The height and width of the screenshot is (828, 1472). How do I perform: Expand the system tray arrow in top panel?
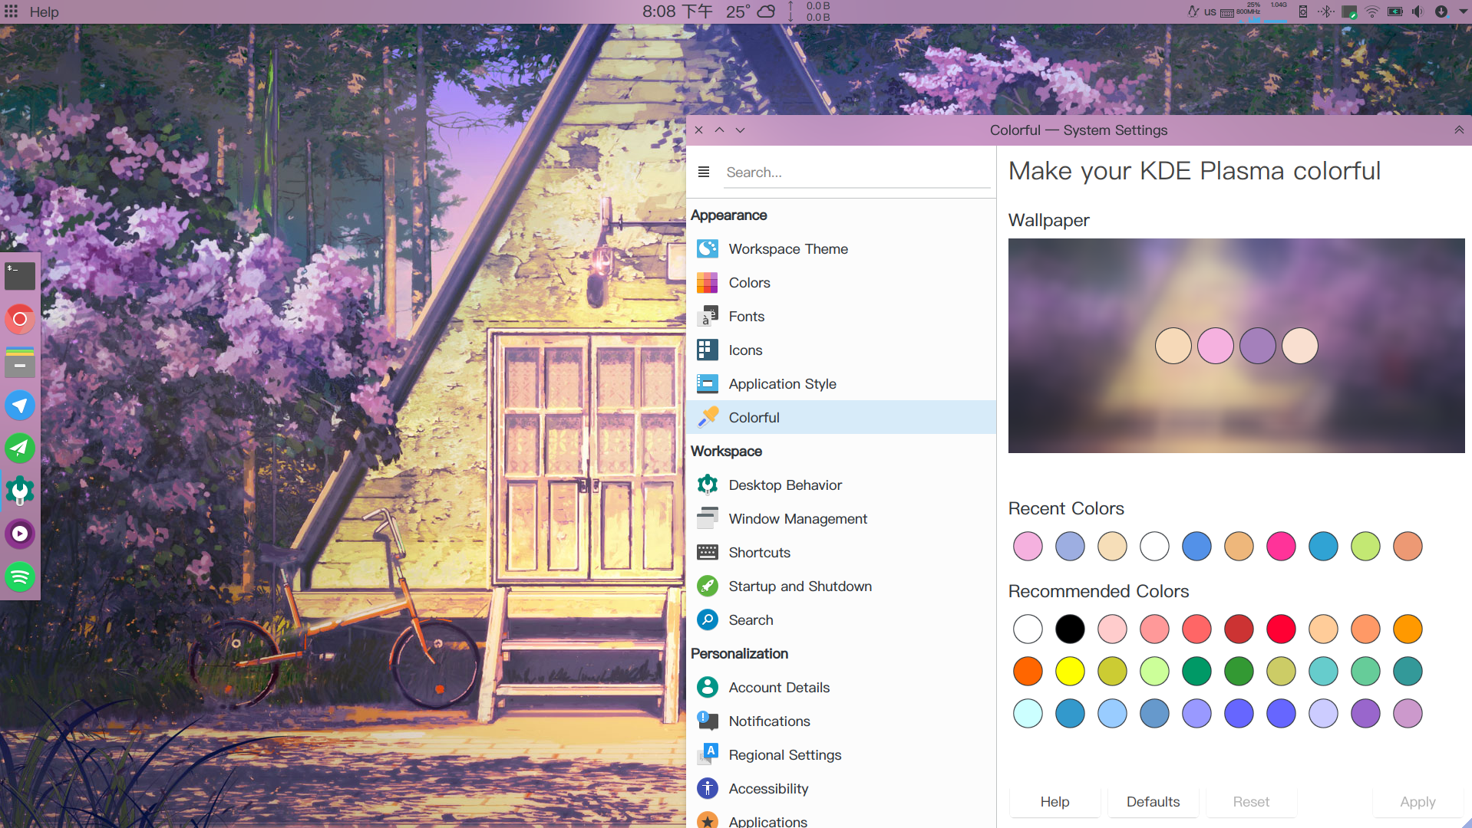(x=1463, y=11)
